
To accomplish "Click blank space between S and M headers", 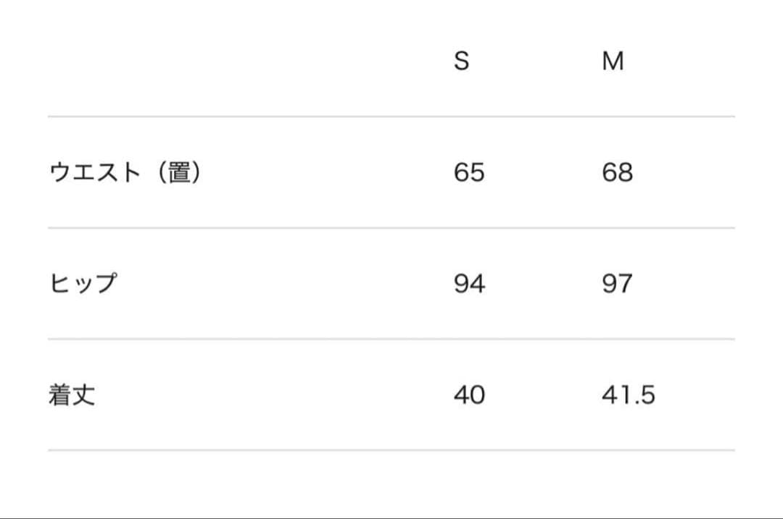I will tap(536, 62).
